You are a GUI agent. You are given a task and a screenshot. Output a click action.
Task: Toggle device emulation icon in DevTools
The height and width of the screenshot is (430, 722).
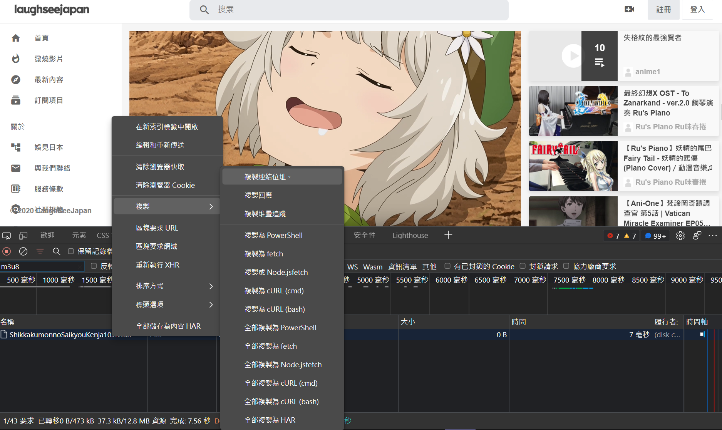pyautogui.click(x=23, y=236)
